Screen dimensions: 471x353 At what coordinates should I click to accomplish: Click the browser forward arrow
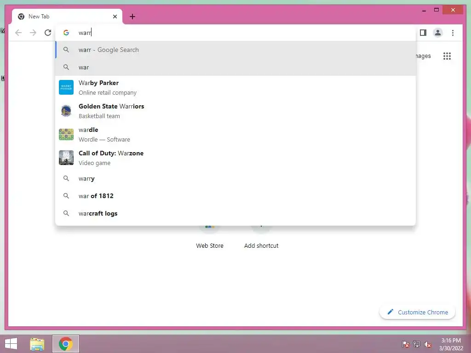tap(33, 33)
